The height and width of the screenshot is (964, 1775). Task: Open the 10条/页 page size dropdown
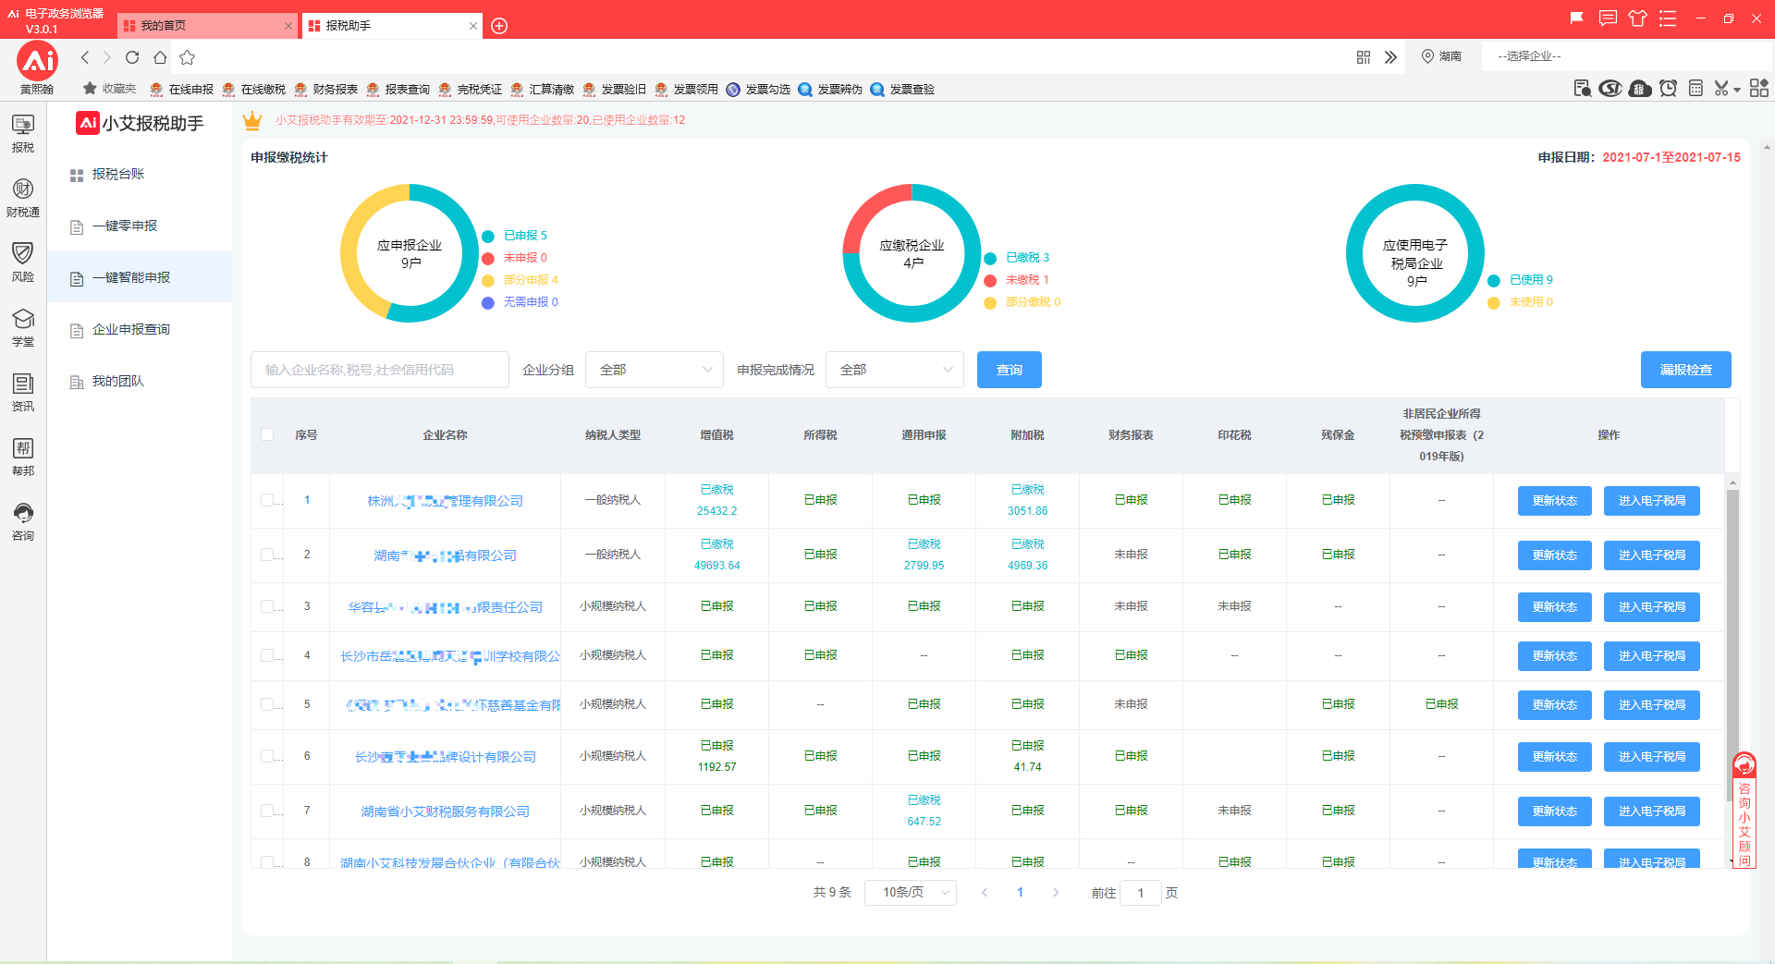[x=911, y=893]
